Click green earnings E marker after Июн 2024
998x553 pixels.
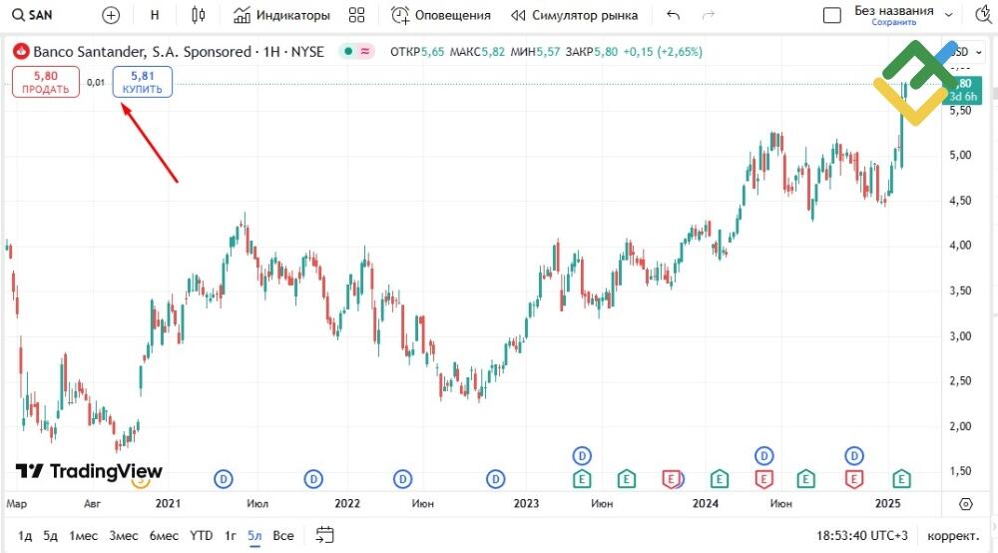point(805,478)
